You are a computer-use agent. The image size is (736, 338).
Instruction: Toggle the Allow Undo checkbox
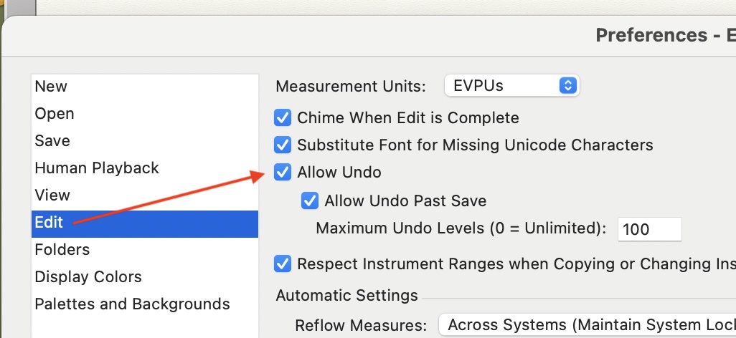(x=283, y=173)
